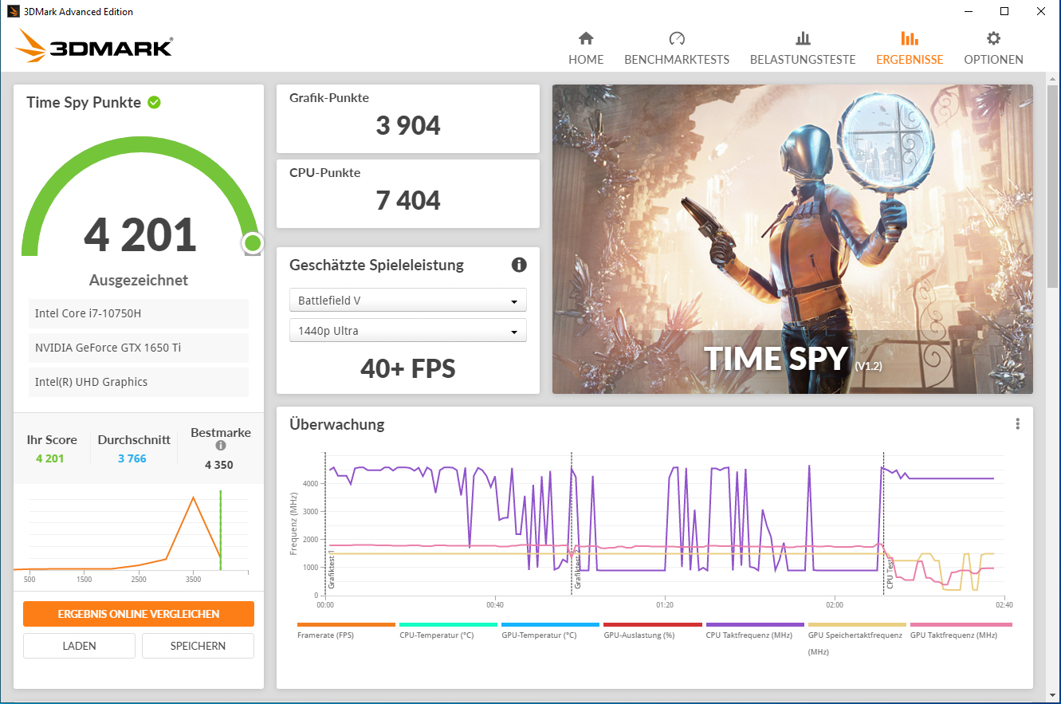This screenshot has width=1061, height=704.
Task: Click the NVIDIA GeForce GTX 1650 Ti entry
Action: (x=139, y=348)
